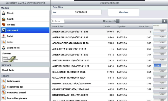Click the Clienti nuovi person icon

[x=4, y=48]
